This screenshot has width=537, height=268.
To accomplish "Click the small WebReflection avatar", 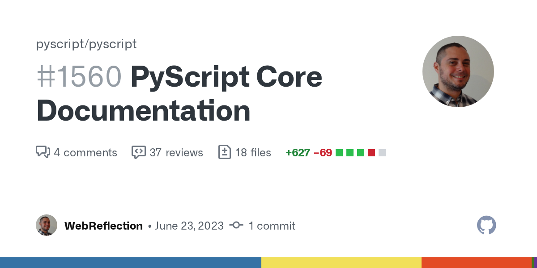I will (47, 226).
